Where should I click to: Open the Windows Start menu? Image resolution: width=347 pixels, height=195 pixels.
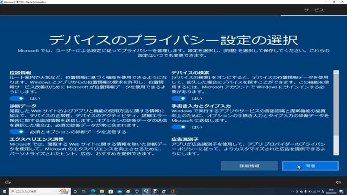point(4,191)
